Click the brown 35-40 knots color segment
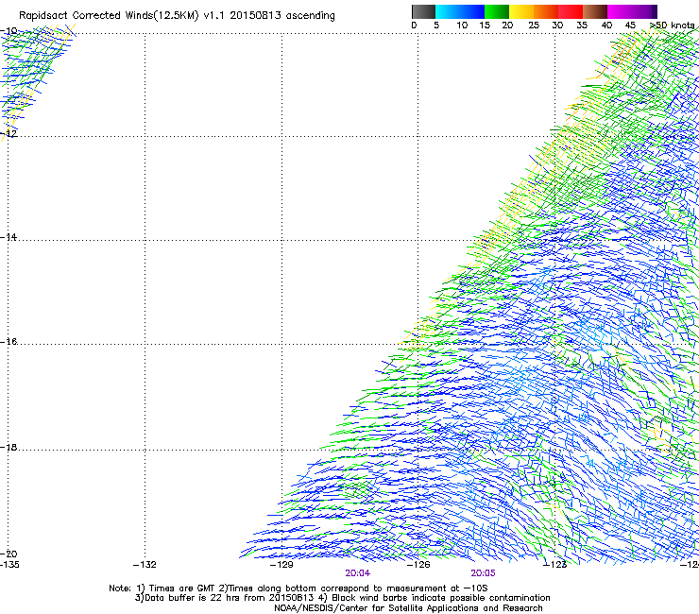 point(595,11)
